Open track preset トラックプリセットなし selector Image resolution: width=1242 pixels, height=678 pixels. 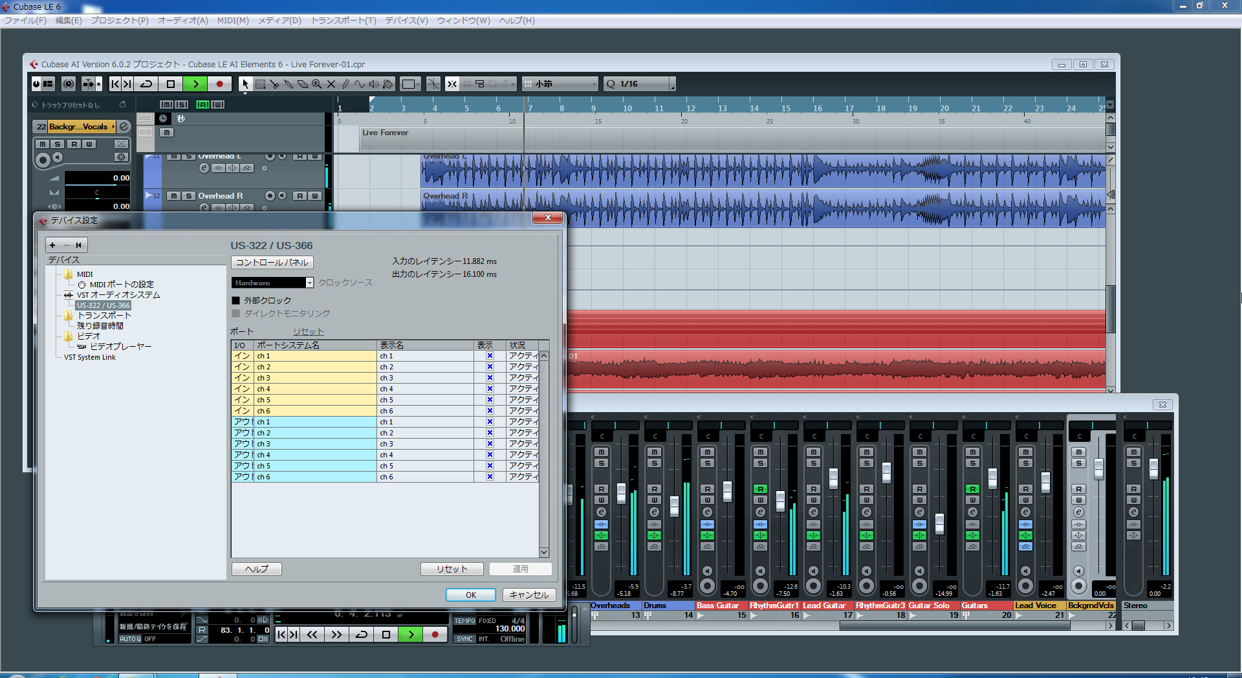71,105
